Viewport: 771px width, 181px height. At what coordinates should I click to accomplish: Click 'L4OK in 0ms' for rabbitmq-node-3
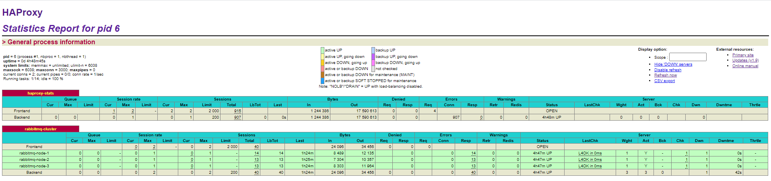(x=590, y=166)
